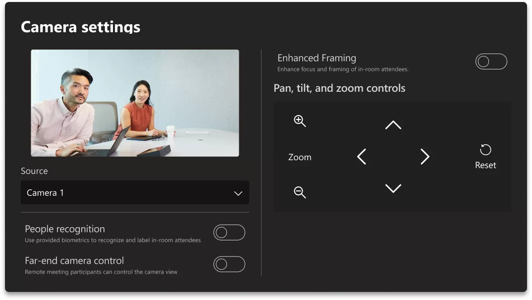The image size is (532, 300).
Task: Pan camera left with the left arrow
Action: click(362, 157)
